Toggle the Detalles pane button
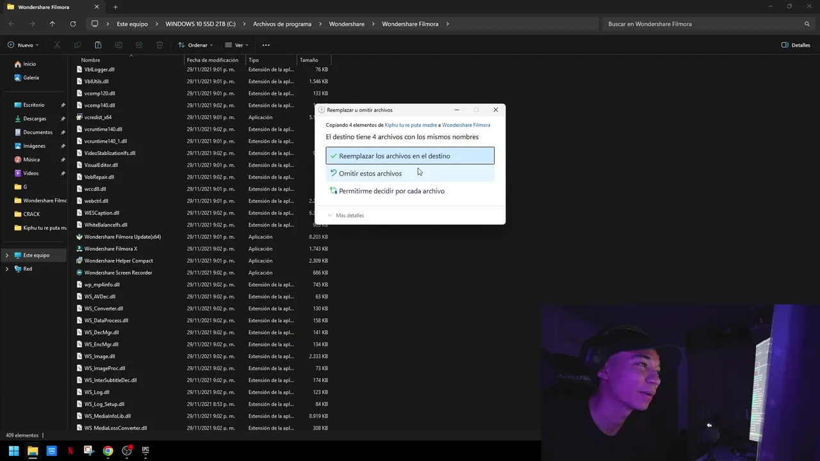 (796, 45)
